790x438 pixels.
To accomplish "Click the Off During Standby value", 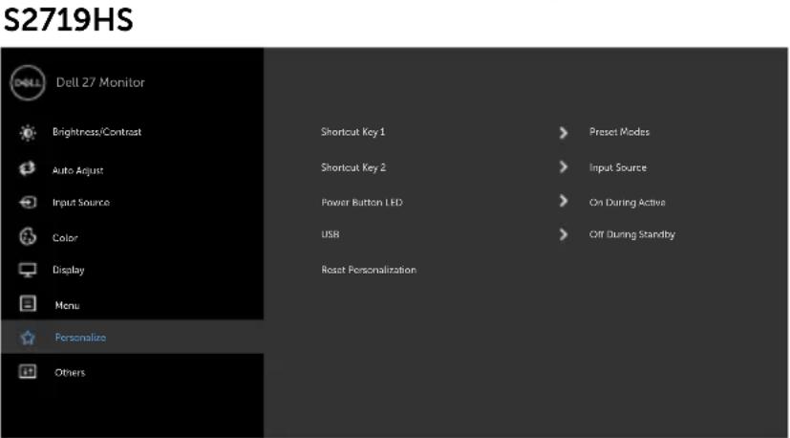I will click(x=631, y=234).
